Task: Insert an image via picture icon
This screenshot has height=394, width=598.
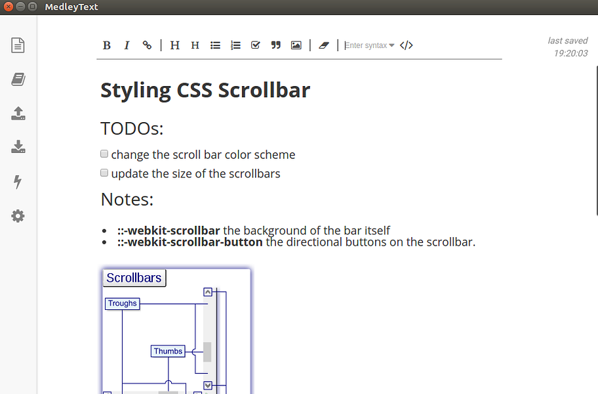Action: point(296,45)
